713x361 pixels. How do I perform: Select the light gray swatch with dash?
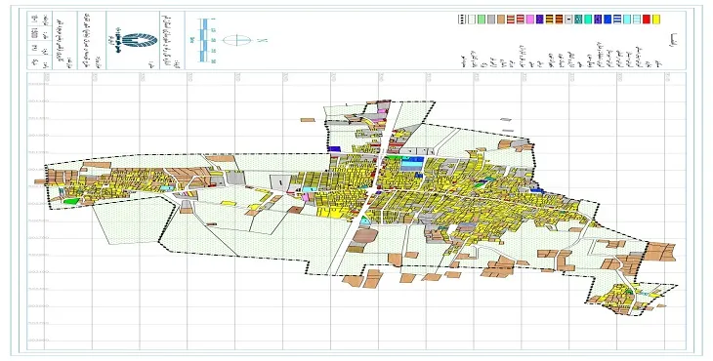click(568, 20)
